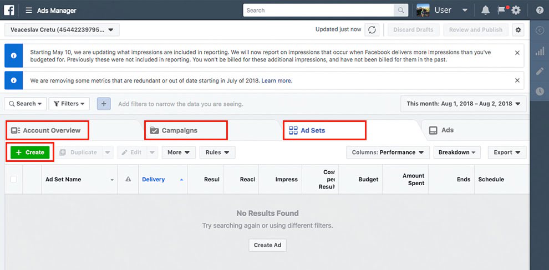Image resolution: width=549 pixels, height=270 pixels.
Task: Switch to the Ads tab
Action: [x=441, y=130]
